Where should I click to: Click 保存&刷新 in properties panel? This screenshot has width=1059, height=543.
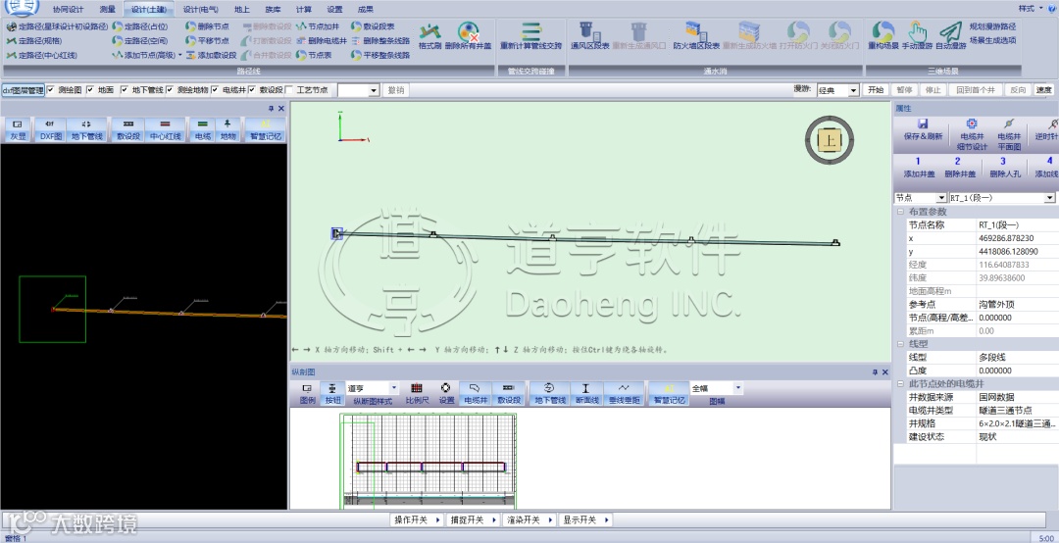click(x=923, y=129)
